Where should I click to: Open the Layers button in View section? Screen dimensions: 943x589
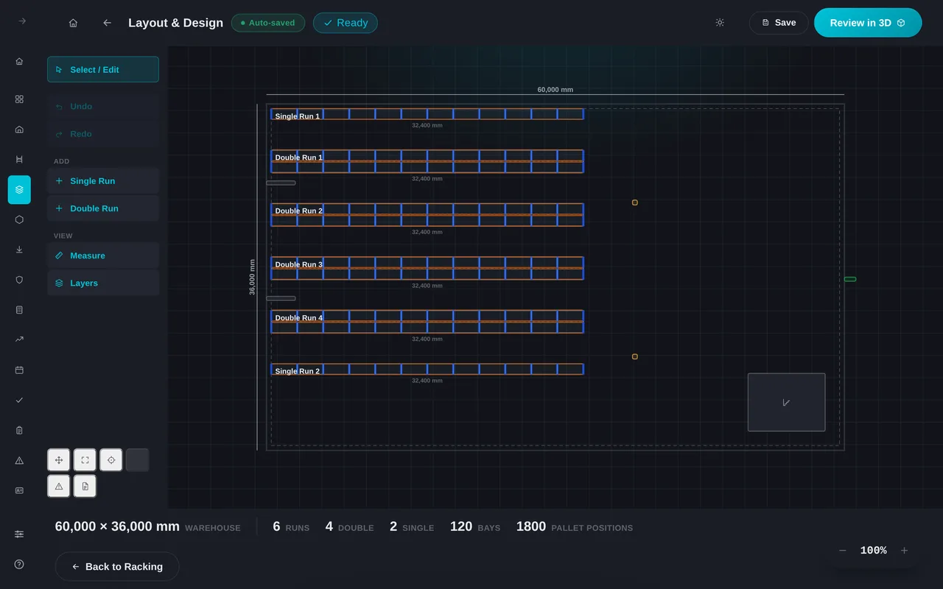[103, 283]
